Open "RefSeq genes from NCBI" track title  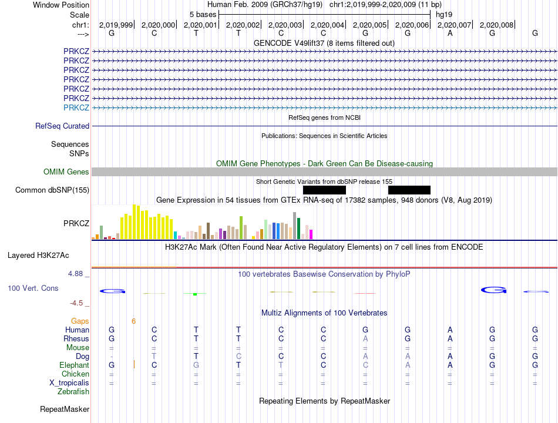click(324, 117)
